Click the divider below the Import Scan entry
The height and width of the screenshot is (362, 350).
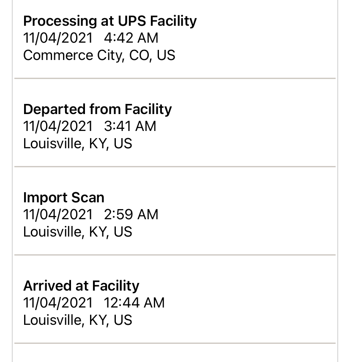(175, 255)
